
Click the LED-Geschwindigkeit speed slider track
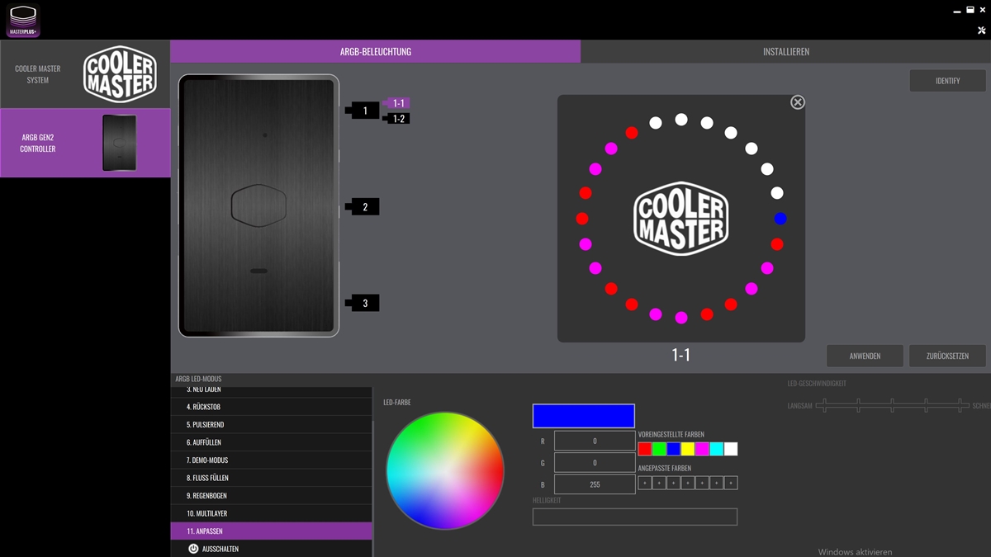click(892, 405)
